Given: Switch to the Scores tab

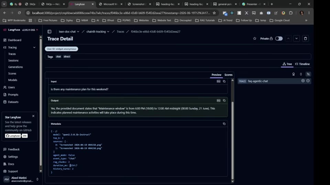Looking at the screenshot, I should point(228,75).
